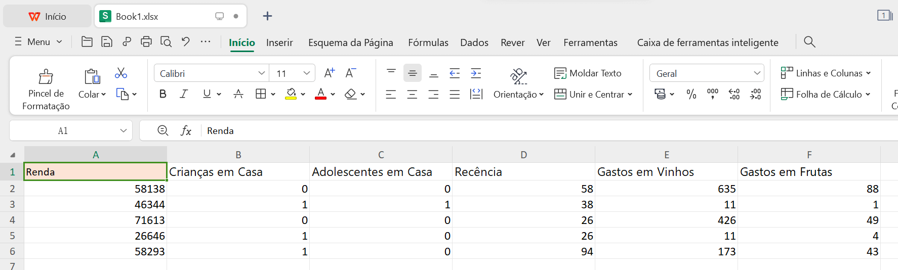Increase the indent
This screenshot has width=898, height=270.
pyautogui.click(x=476, y=73)
